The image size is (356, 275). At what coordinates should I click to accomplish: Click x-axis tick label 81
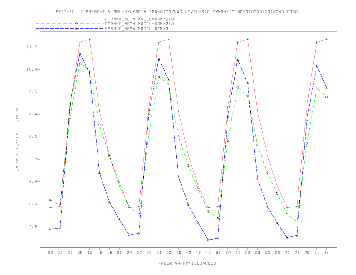tap(317, 253)
